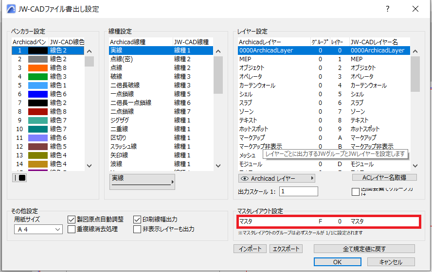Select the MEP layer row
This screenshot has height=272, width=432.
pos(324,59)
